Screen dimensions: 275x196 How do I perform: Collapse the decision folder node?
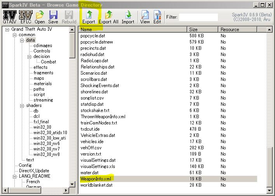(x=29, y=57)
